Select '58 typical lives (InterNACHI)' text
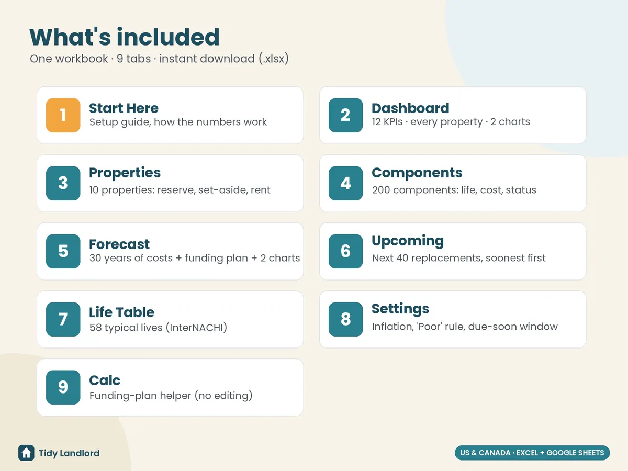Screen dimensions: 628x471 pos(158,328)
